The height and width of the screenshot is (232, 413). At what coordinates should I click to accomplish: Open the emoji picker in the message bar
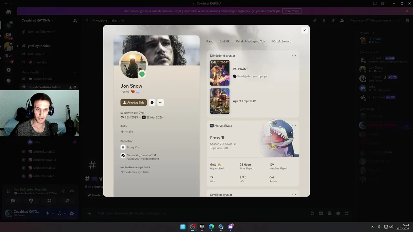[338, 213]
